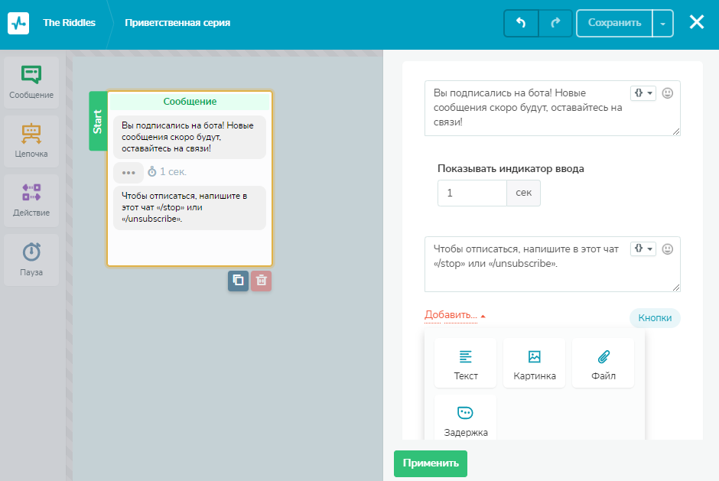Add a Картинка element
The width and height of the screenshot is (719, 481).
[x=534, y=363]
